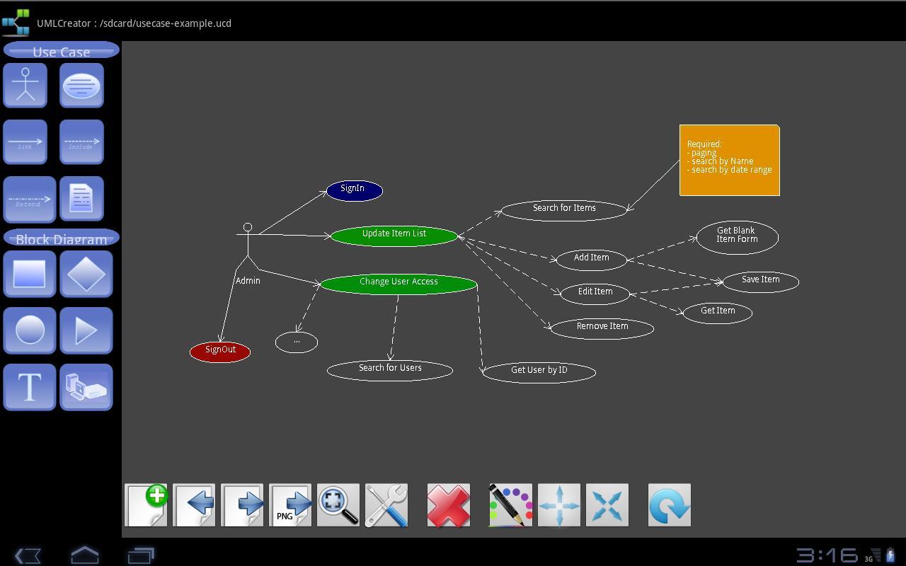The height and width of the screenshot is (566, 906).
Task: Delete selection with the red X
Action: [448, 504]
